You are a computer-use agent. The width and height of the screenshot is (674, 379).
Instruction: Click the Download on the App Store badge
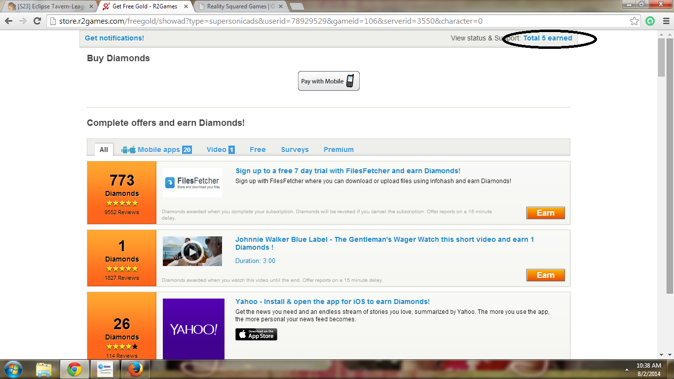click(256, 335)
